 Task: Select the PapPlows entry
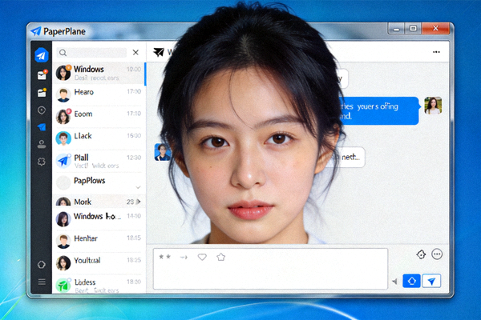[99, 183]
